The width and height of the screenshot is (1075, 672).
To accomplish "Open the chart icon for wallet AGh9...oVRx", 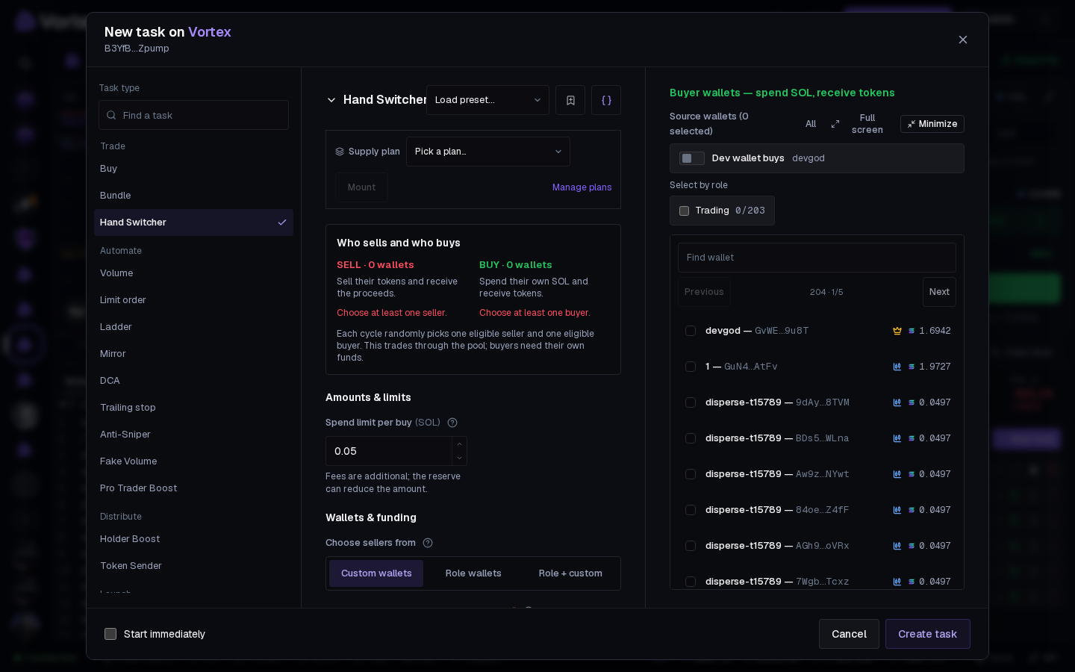I will pyautogui.click(x=897, y=546).
